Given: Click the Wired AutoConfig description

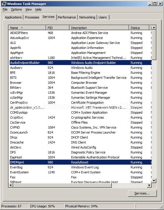Looking at the screenshot, I should 84,147.
